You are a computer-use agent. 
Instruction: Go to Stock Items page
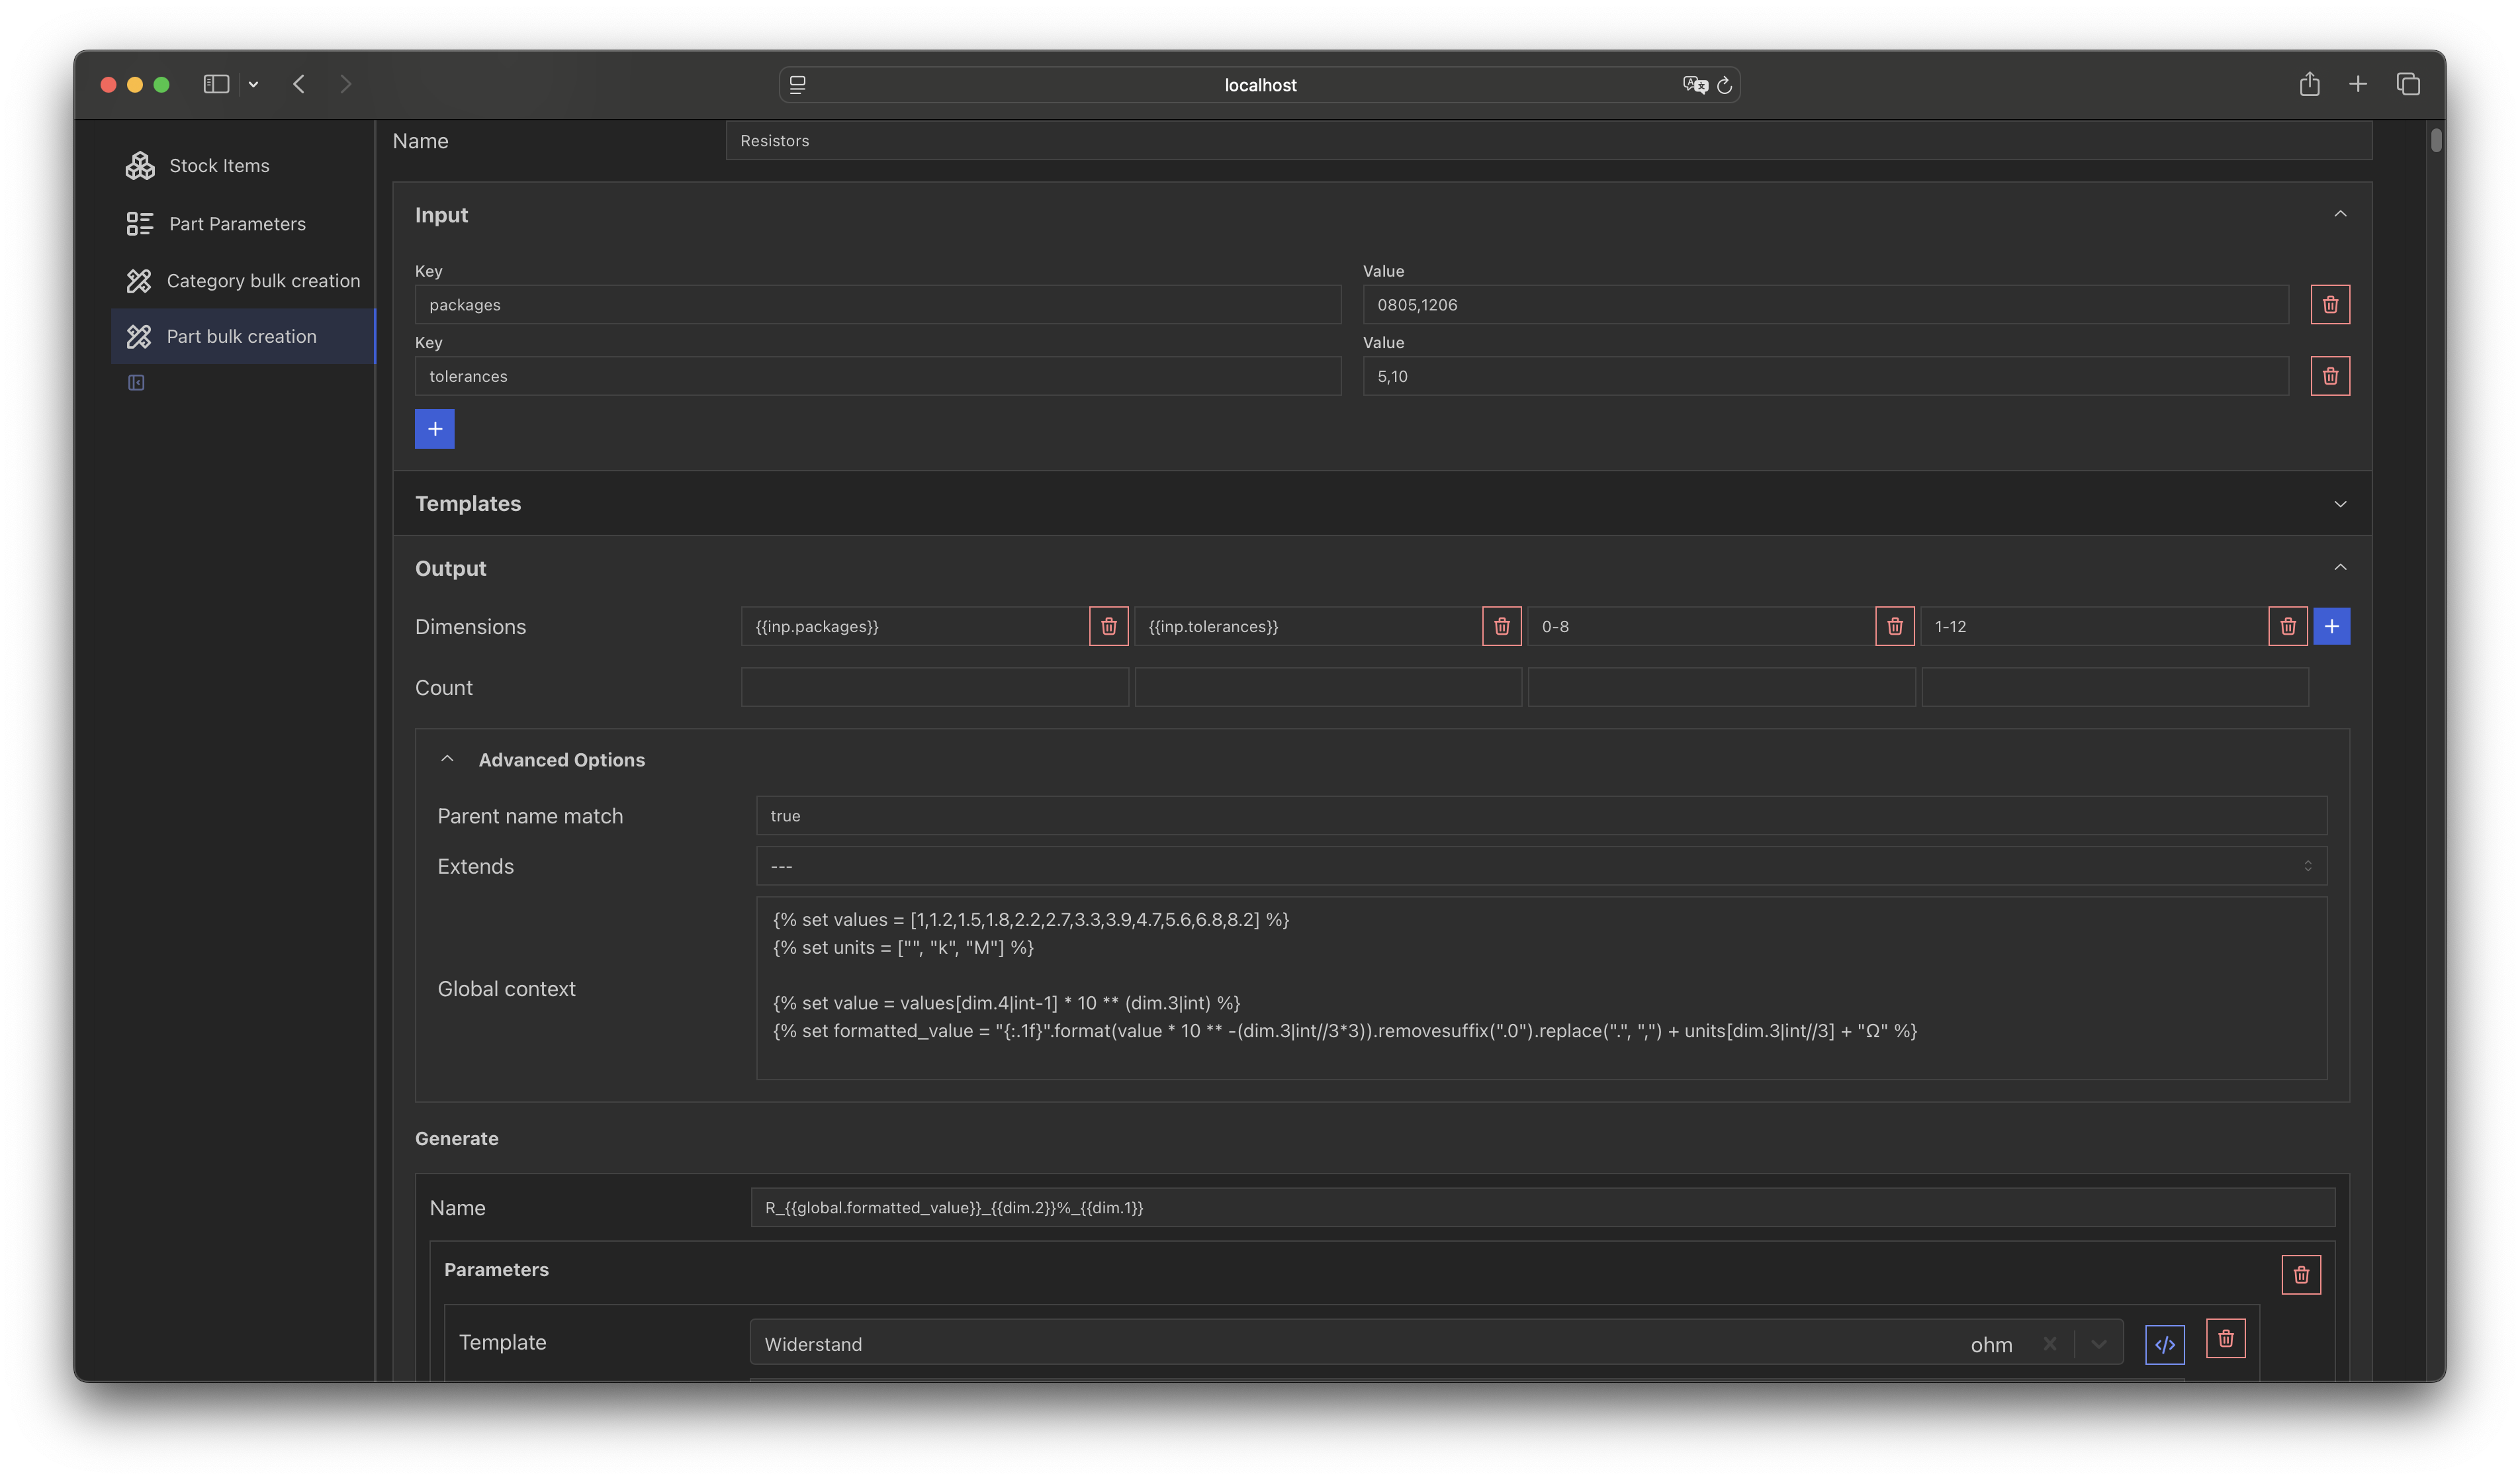coord(218,166)
